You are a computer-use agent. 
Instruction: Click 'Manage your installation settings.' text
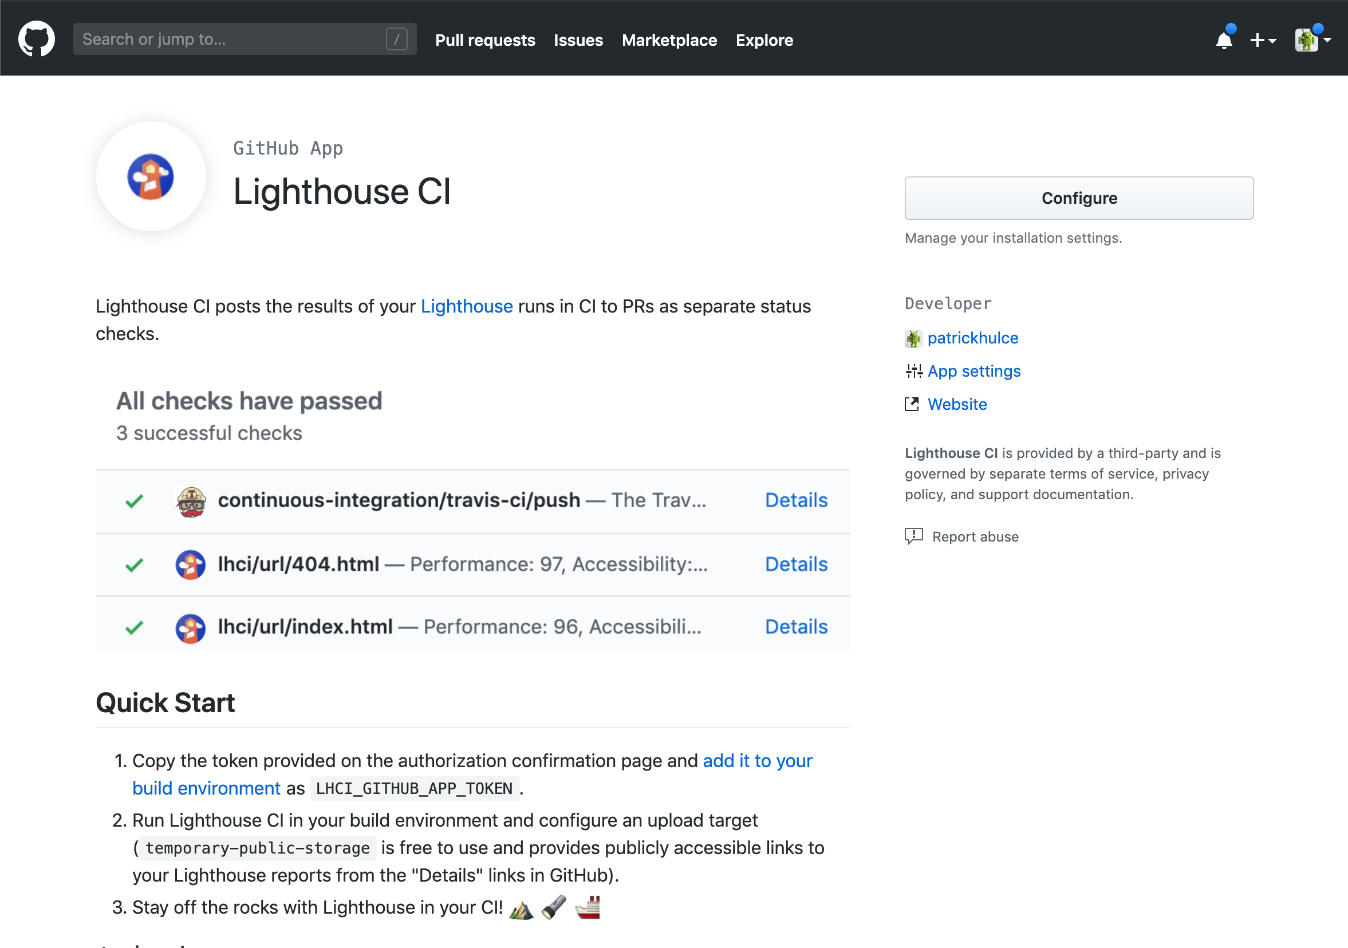(1014, 238)
